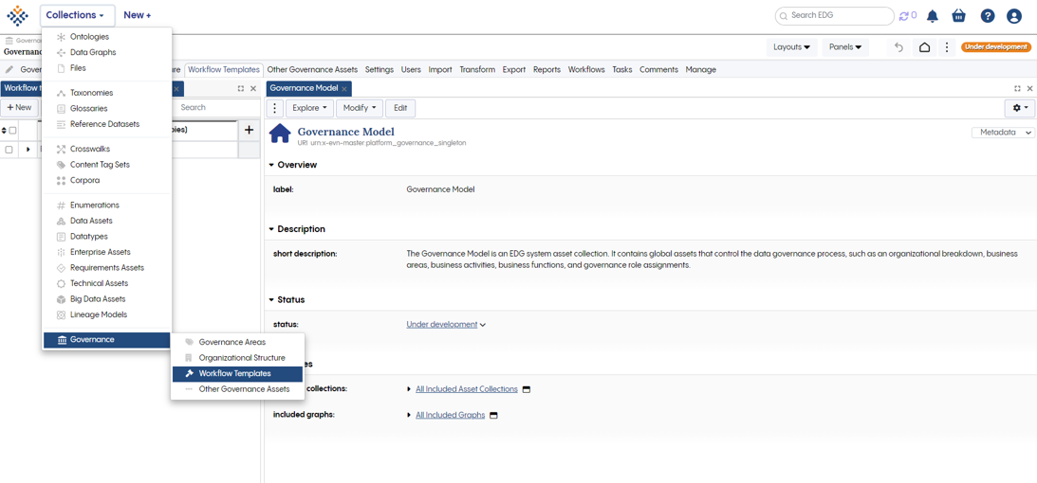Click the + New button in Workflow panel

pyautogui.click(x=19, y=107)
